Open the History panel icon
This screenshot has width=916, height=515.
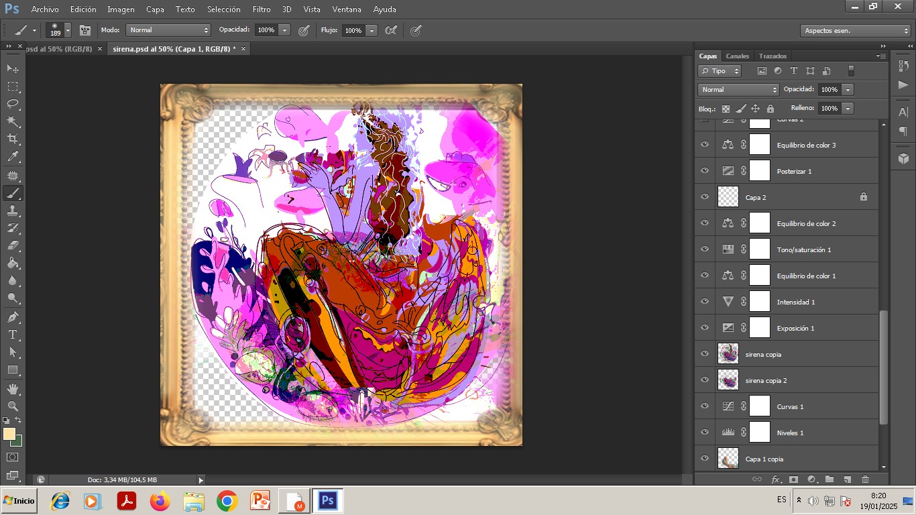point(903,65)
